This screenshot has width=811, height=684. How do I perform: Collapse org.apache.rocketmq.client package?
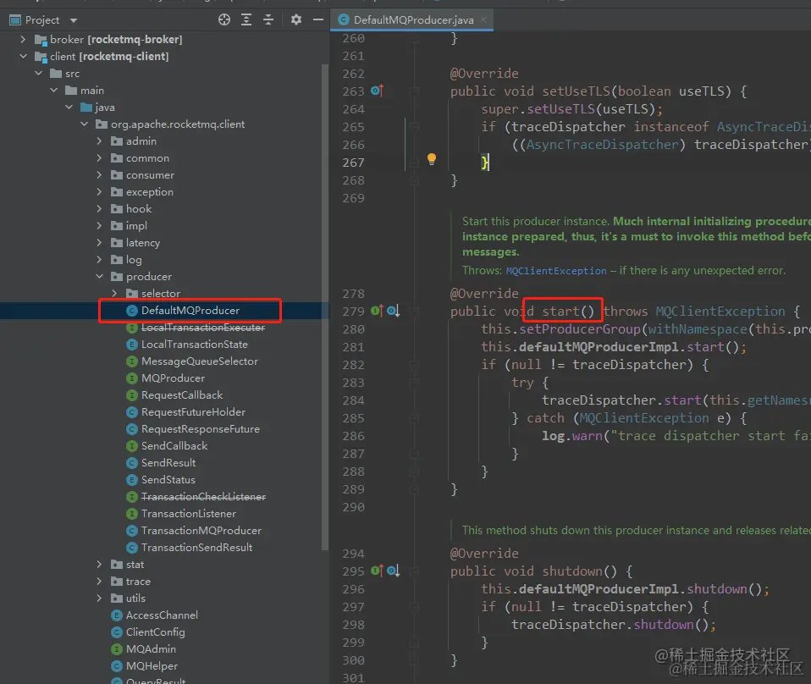click(x=85, y=124)
